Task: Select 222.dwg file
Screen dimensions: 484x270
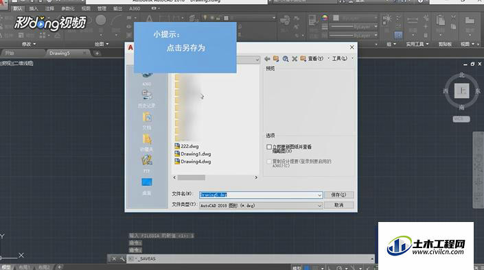Action: coord(187,146)
